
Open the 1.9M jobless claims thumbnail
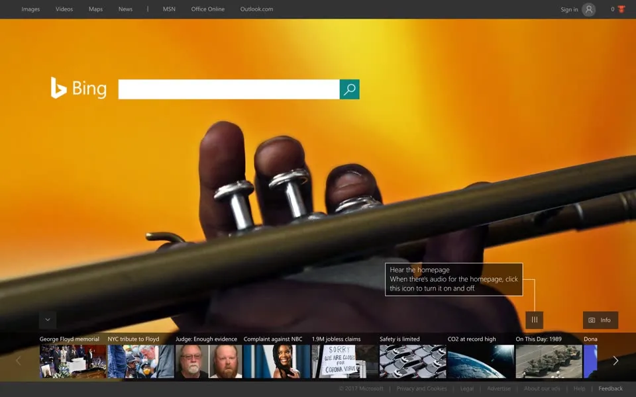click(344, 361)
